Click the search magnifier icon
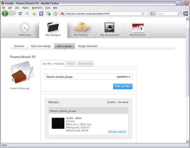This screenshot has width=190, height=148. coord(179,14)
